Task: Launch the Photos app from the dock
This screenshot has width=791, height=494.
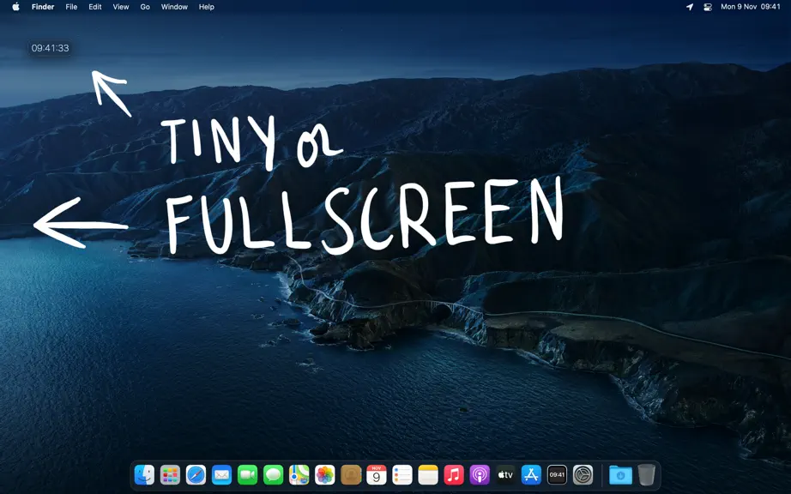Action: click(325, 475)
